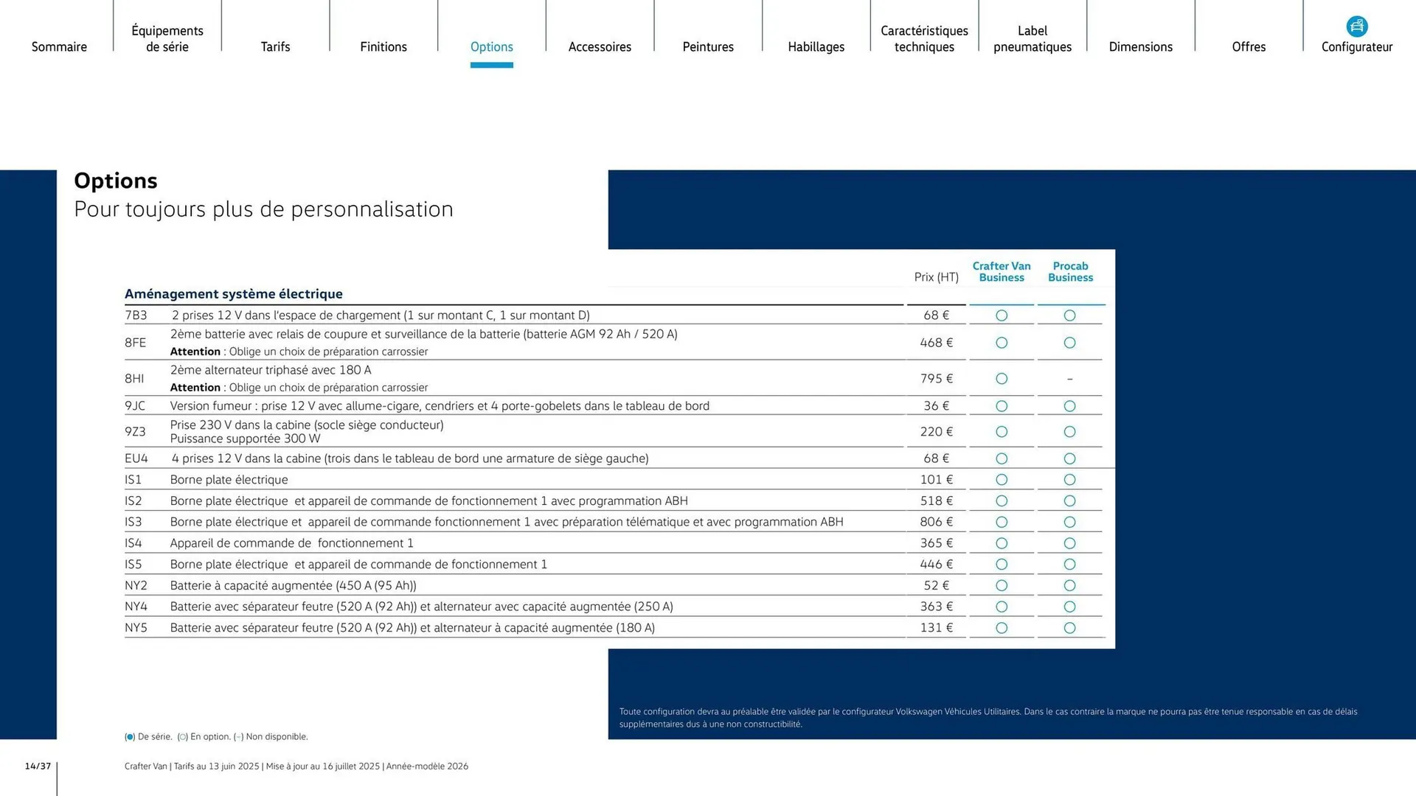The width and height of the screenshot is (1416, 796).
Task: View the Offres section
Action: click(x=1249, y=46)
